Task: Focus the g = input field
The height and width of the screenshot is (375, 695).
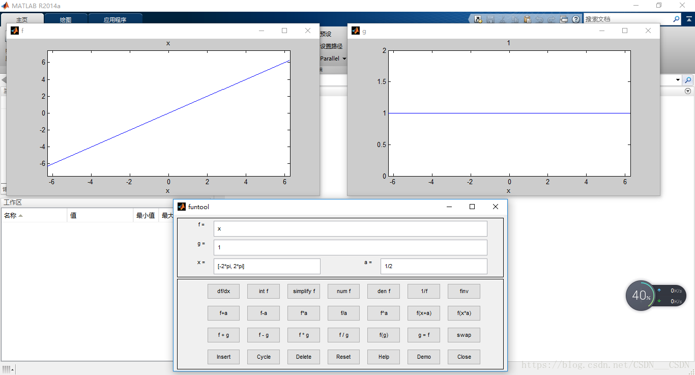Action: pyautogui.click(x=351, y=248)
